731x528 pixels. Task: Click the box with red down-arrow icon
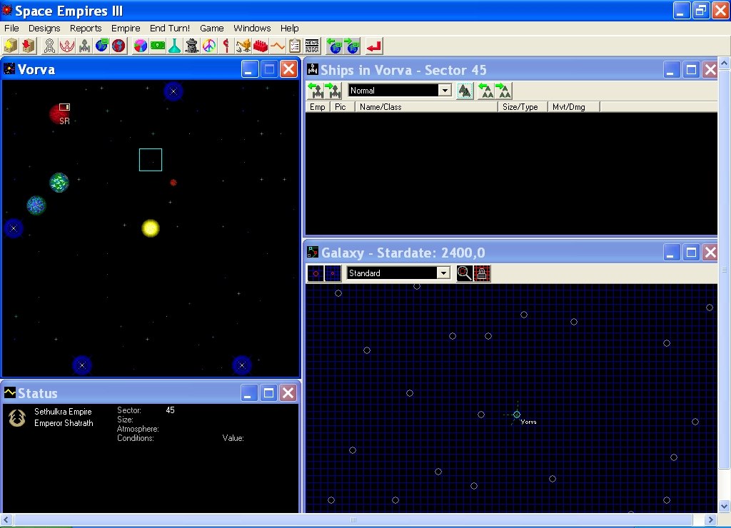pos(29,46)
